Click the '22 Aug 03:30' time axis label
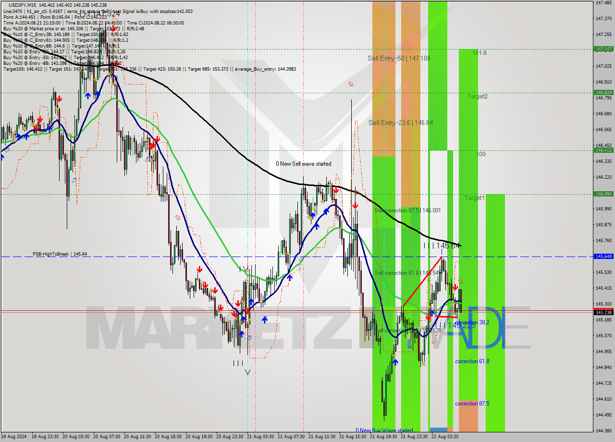The image size is (615, 442). click(x=444, y=437)
